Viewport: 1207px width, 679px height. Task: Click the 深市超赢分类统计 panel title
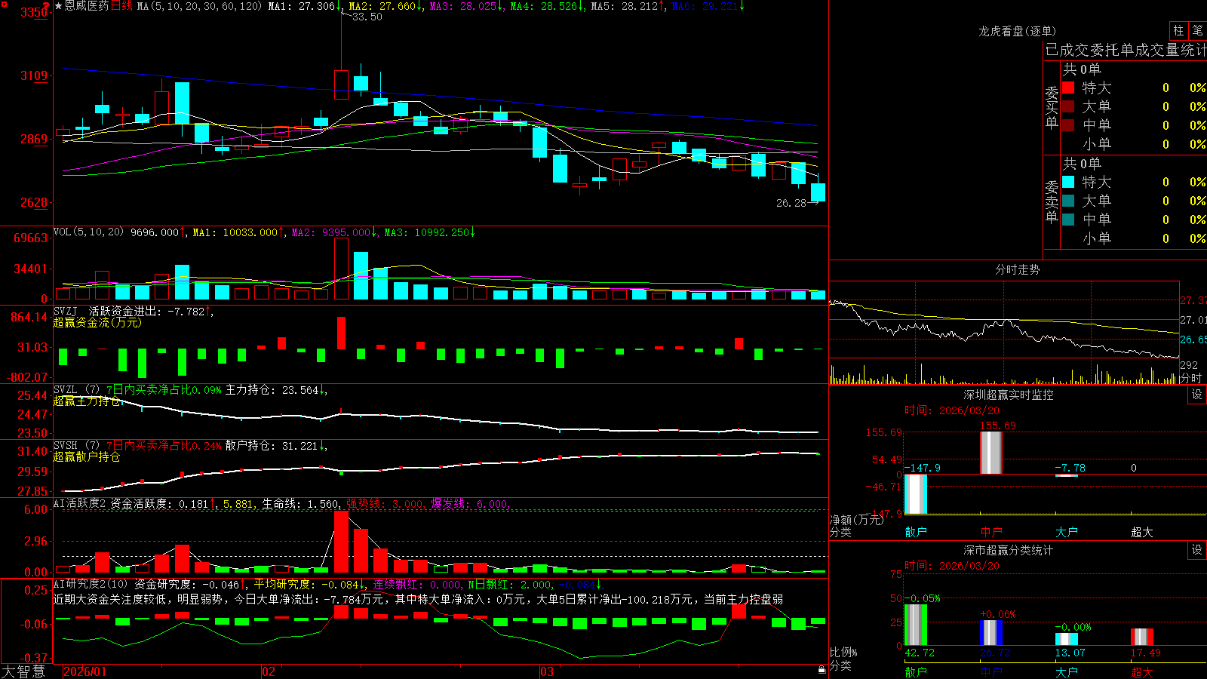pos(1009,550)
